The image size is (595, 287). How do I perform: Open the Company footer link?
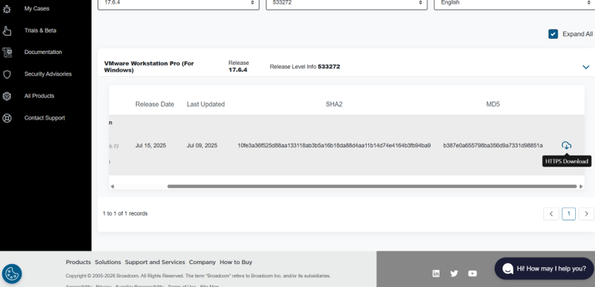point(202,262)
